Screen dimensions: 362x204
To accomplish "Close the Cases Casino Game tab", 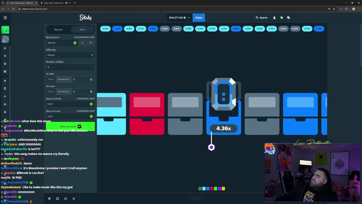I will [x=36, y=3].
